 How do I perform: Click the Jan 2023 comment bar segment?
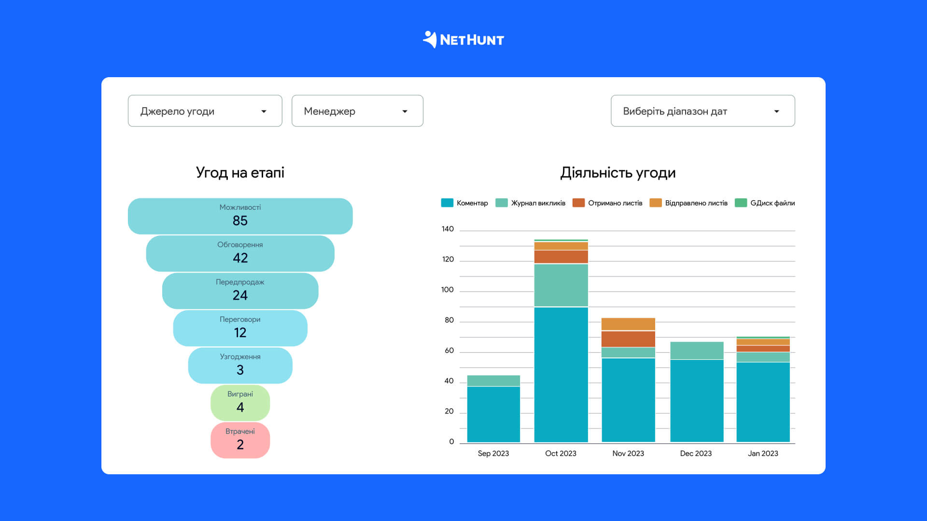(x=763, y=402)
